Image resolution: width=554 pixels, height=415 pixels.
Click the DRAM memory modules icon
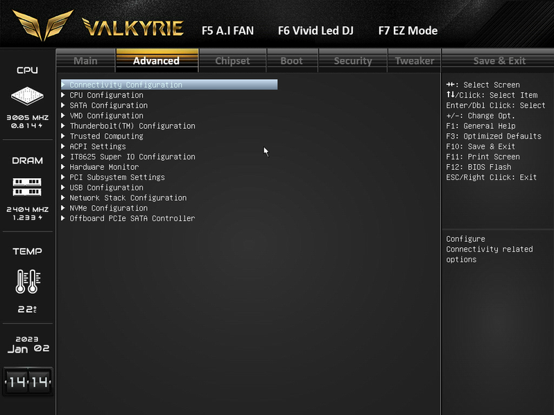click(x=27, y=187)
